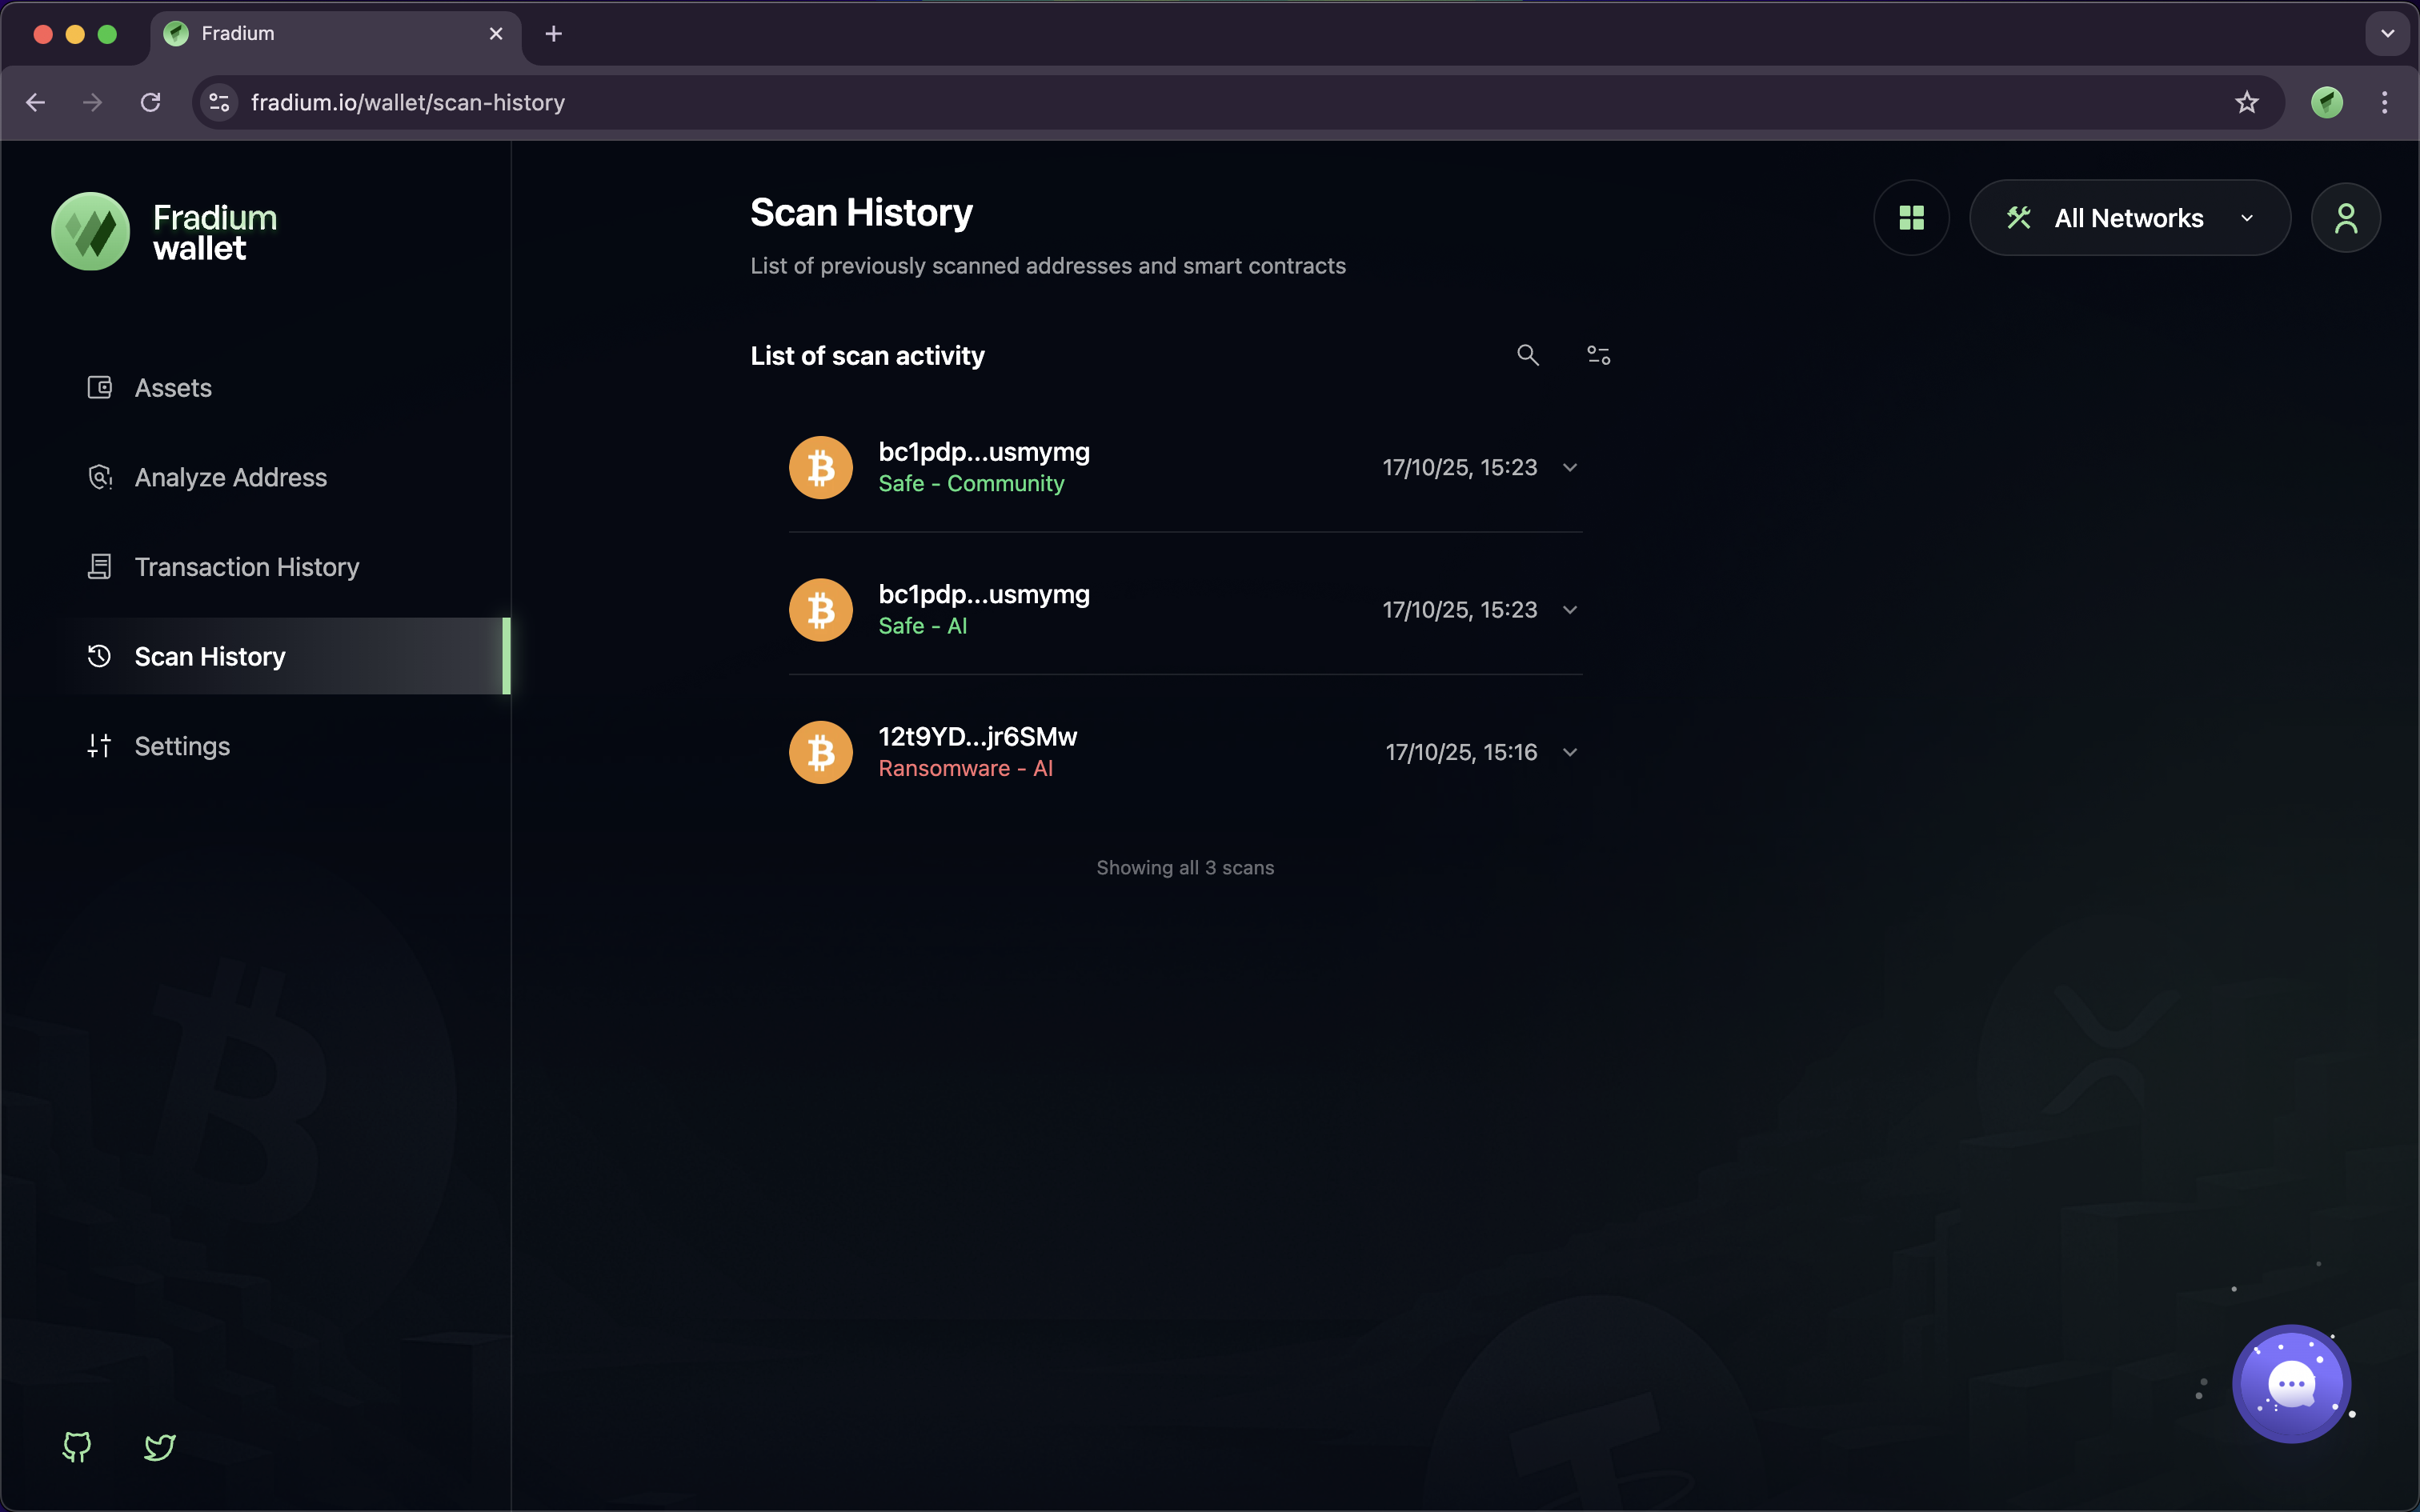Open the GitHub link icon
Screen dimensions: 2420x1512
click(x=77, y=1446)
